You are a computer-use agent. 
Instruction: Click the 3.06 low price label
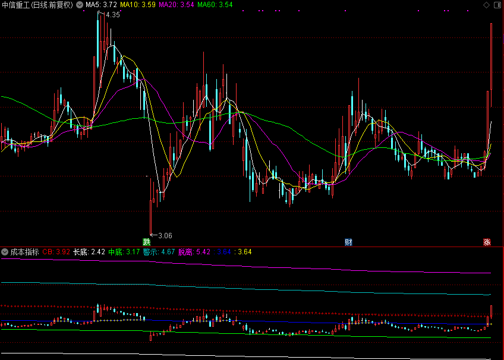pyautogui.click(x=165, y=236)
